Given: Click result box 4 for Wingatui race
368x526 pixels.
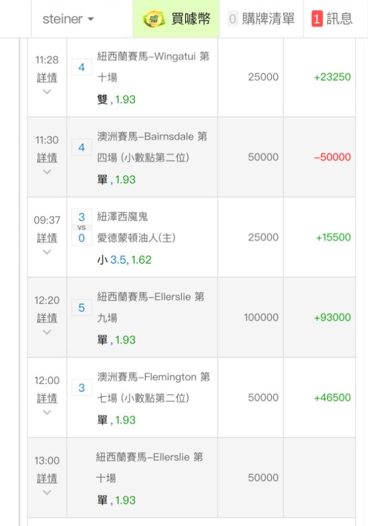Looking at the screenshot, I should click(81, 67).
